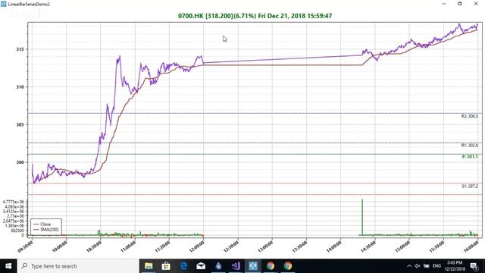Open the second Chrome taskbar icon
485x273 pixels.
tap(288, 266)
